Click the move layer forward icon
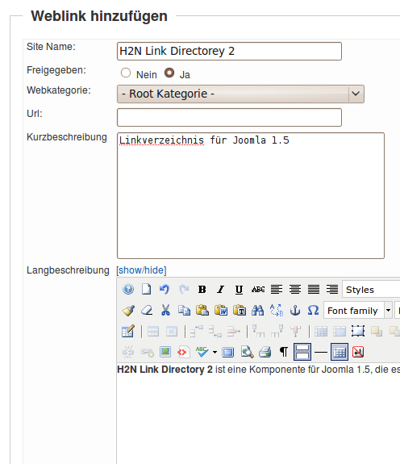Viewport: 400px width, 464px height. click(377, 332)
